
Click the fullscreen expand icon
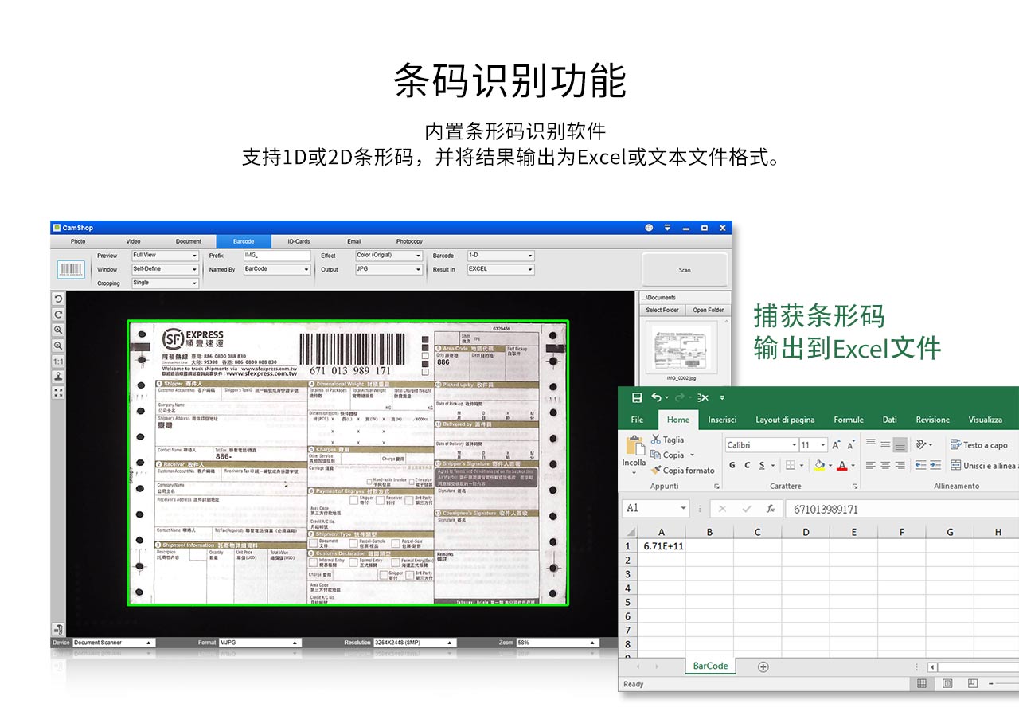click(x=58, y=393)
